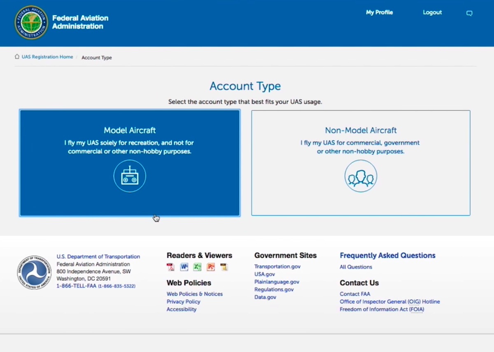Open the yellow archive file viewer icon
Screen dimensions: 494x352
pos(224,267)
